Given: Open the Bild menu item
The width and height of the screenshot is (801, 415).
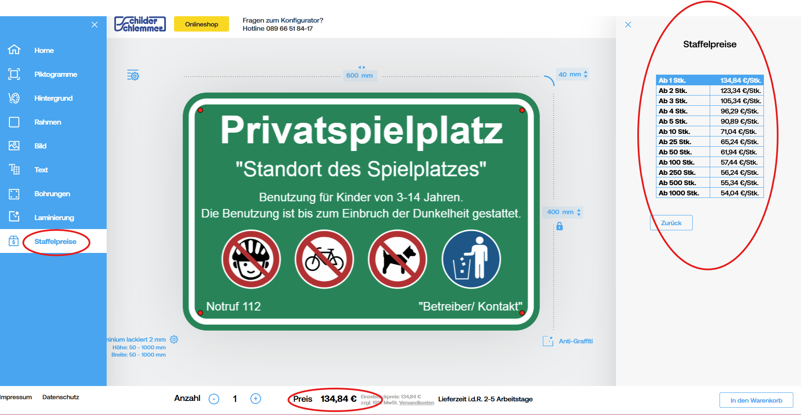Looking at the screenshot, I should click(x=41, y=146).
